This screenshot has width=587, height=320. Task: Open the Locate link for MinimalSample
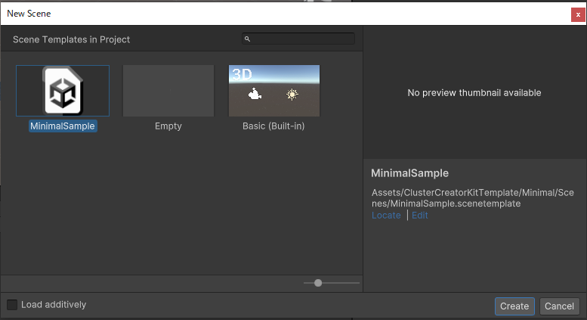tap(386, 215)
